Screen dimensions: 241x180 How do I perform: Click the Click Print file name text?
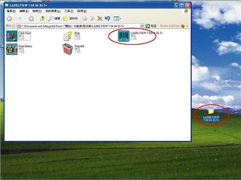24,33
